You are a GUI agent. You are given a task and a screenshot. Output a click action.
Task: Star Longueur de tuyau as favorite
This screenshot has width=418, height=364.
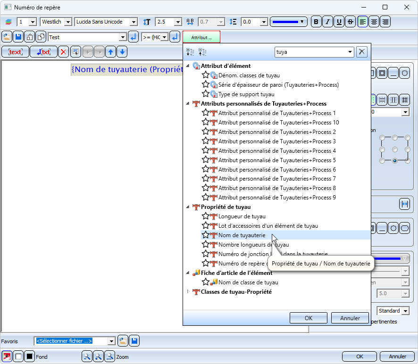point(206,216)
